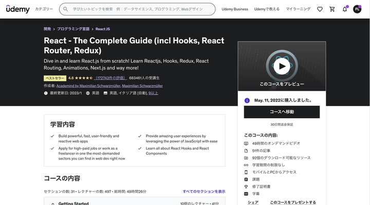Open マイラーニング menu
The height and width of the screenshot is (205, 370).
(298, 9)
